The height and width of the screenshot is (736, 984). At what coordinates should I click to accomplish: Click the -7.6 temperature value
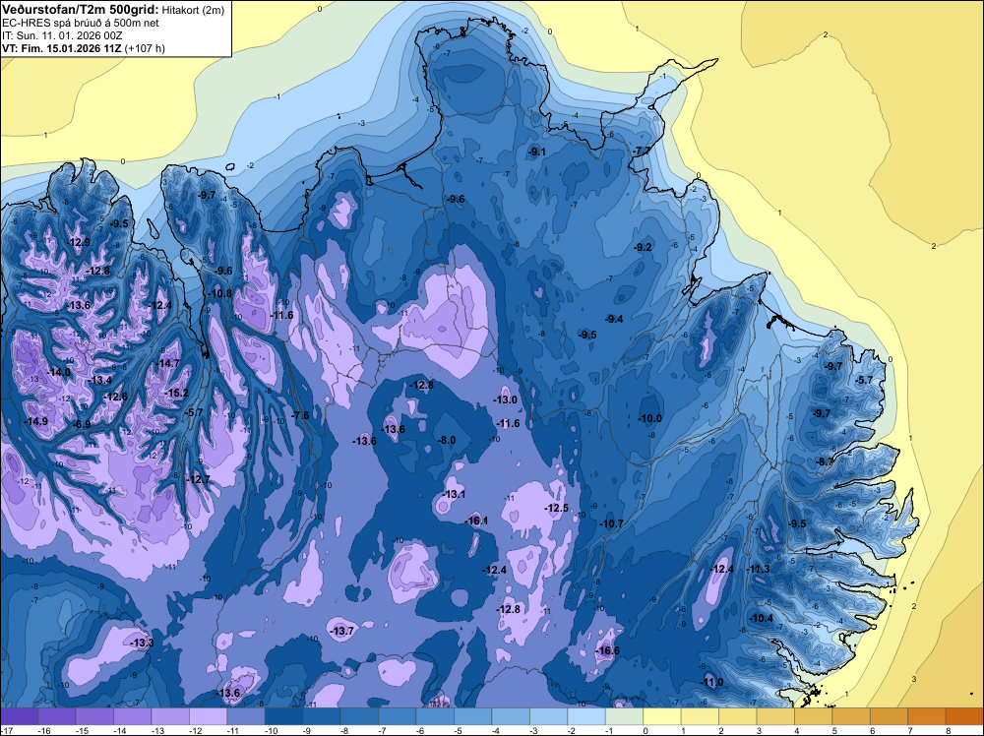pyautogui.click(x=300, y=415)
